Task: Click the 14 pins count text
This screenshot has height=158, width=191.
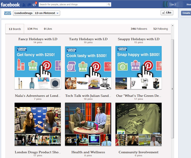Action: click(38, 42)
